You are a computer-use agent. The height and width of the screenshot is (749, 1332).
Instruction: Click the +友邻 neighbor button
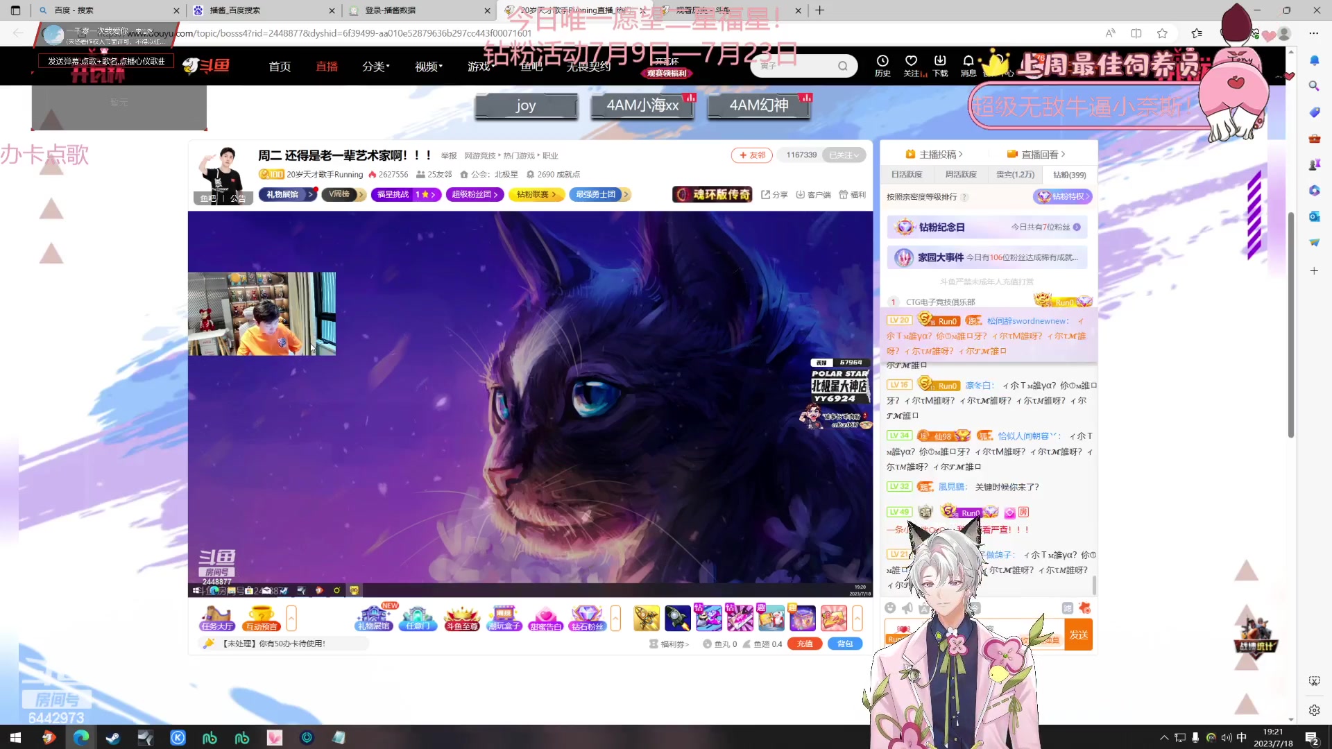point(751,155)
